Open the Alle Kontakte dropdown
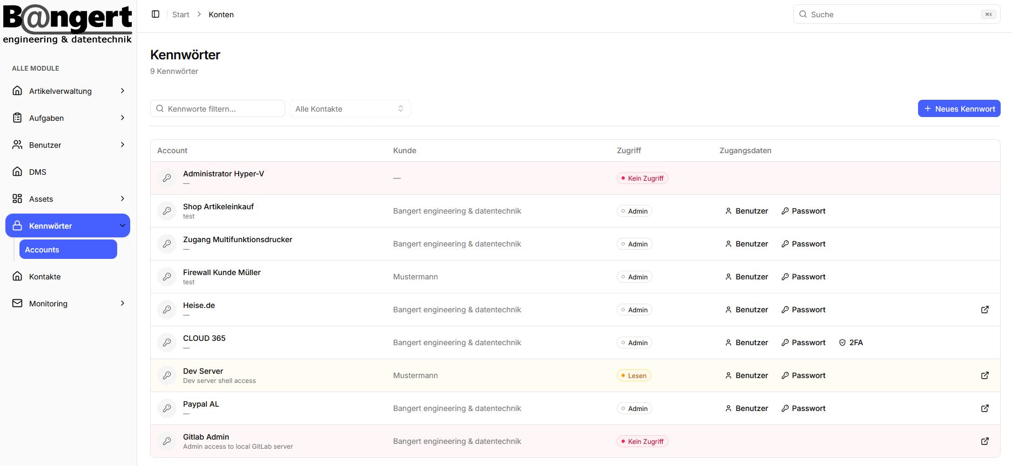This screenshot has height=466, width=1012. (350, 108)
